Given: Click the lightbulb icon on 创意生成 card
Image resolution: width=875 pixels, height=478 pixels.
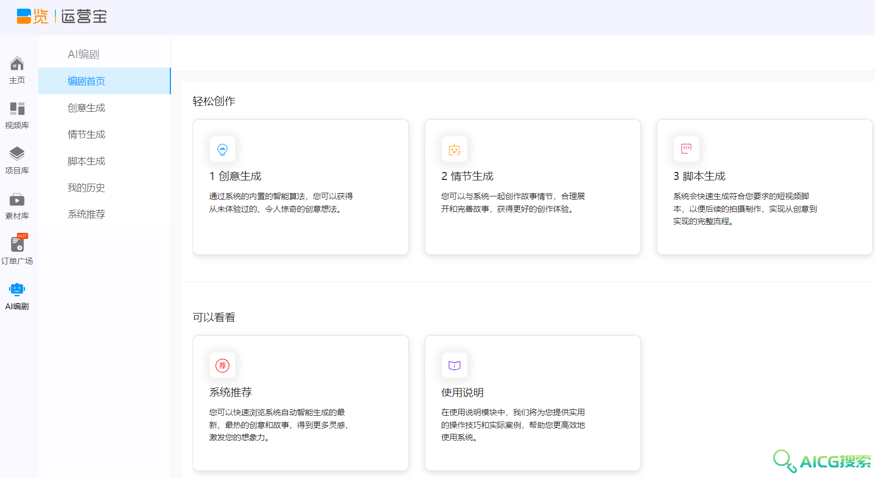Looking at the screenshot, I should click(222, 150).
